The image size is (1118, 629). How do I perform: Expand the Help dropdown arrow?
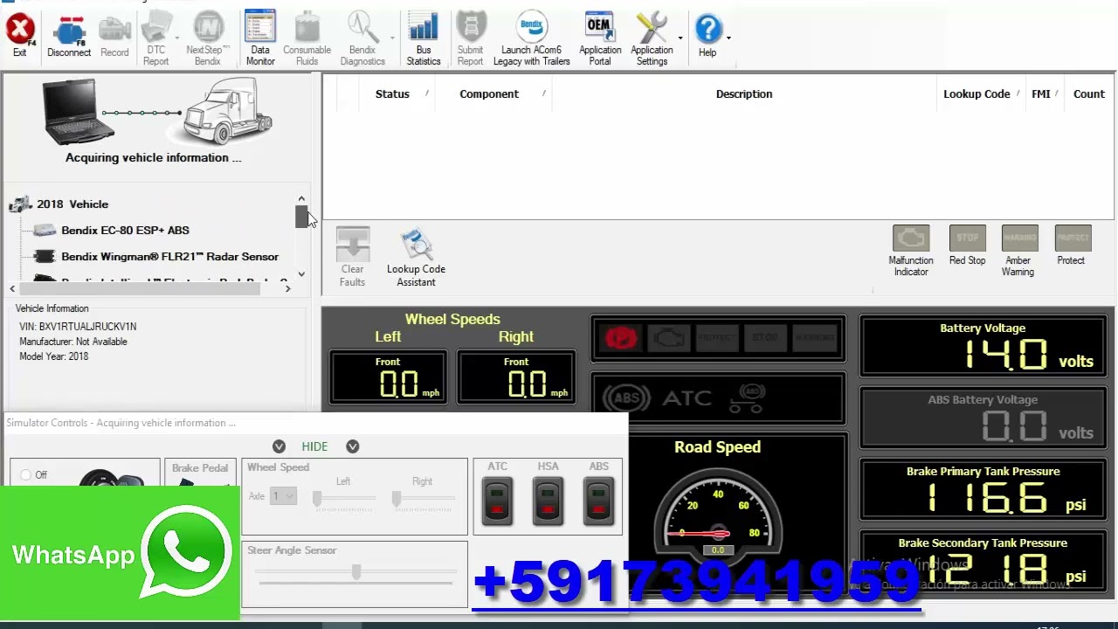tap(728, 38)
